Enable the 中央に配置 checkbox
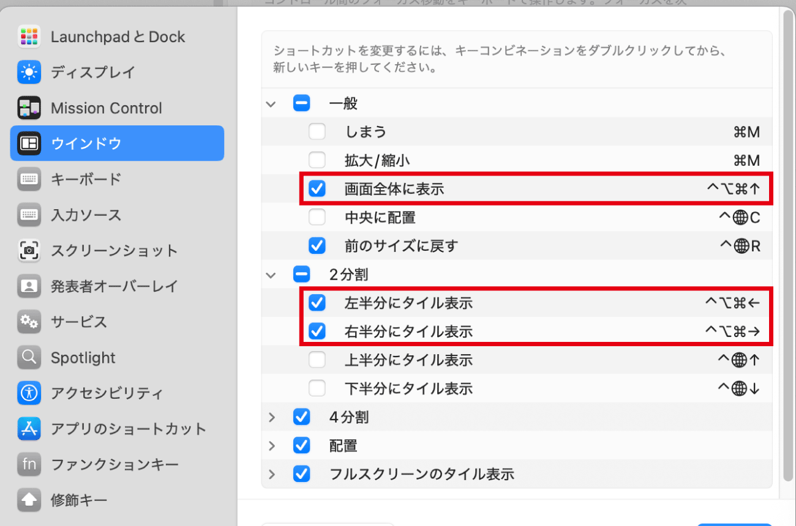The image size is (796, 526). tap(317, 217)
